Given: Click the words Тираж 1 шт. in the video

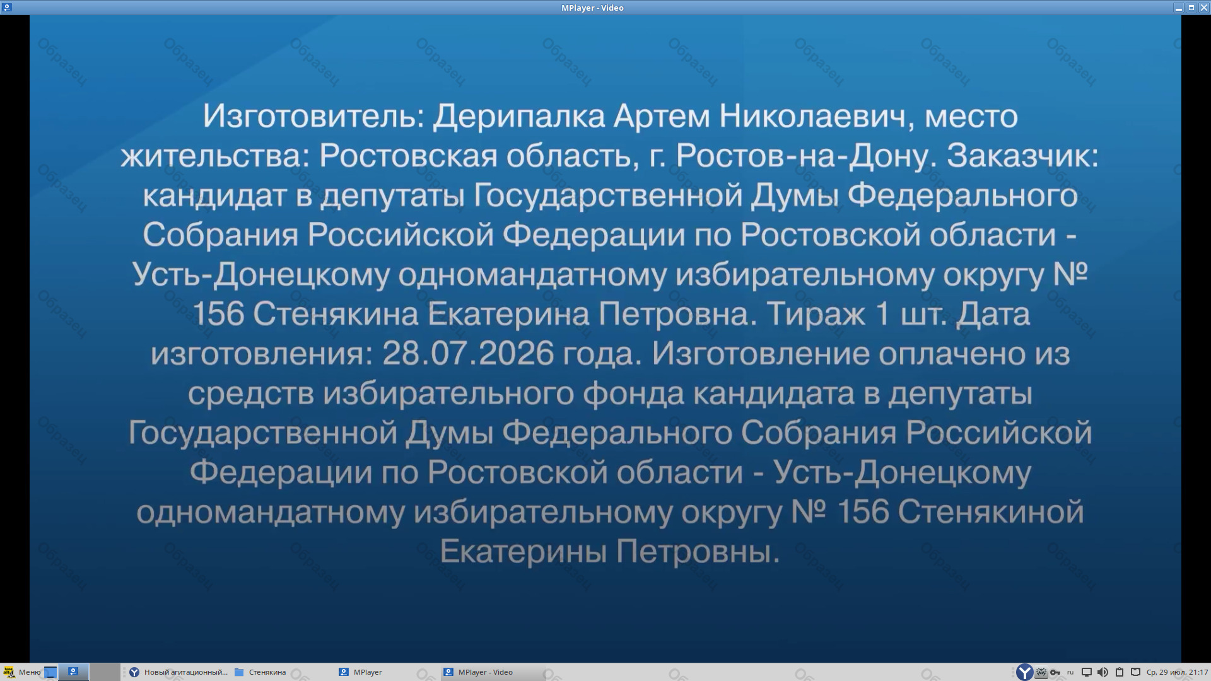Looking at the screenshot, I should (x=857, y=313).
